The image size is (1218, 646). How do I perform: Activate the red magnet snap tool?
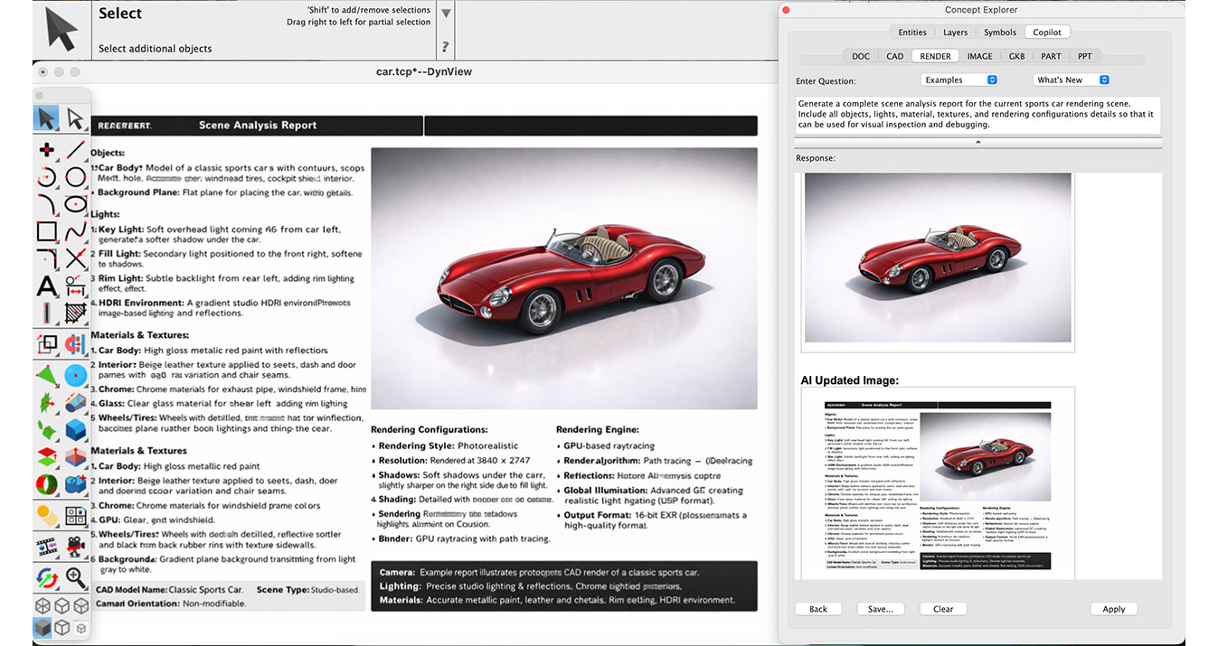pos(75,344)
